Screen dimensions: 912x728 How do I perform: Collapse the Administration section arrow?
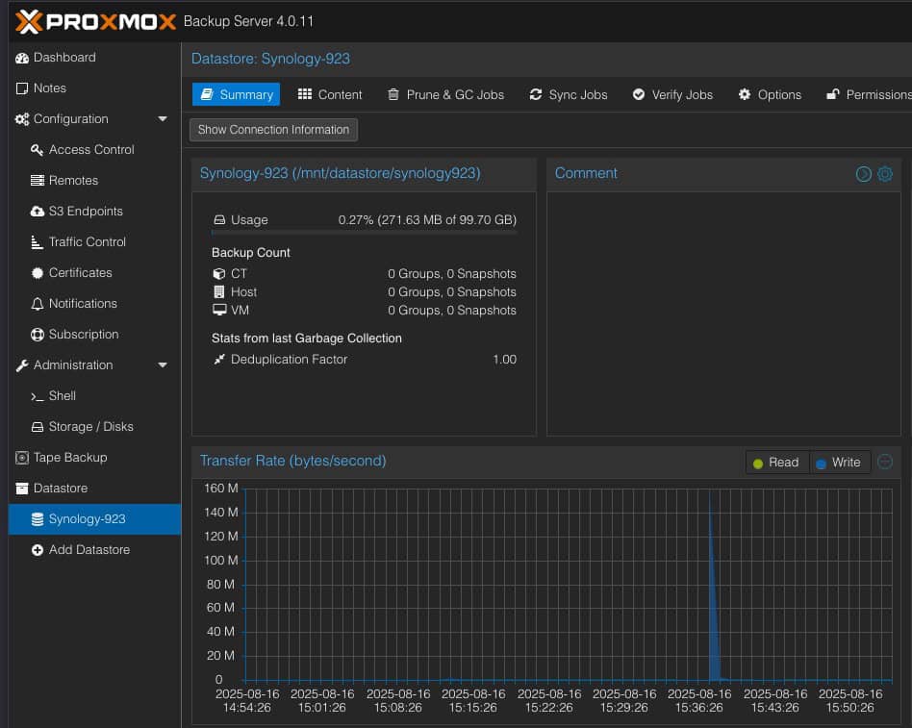[x=163, y=365]
